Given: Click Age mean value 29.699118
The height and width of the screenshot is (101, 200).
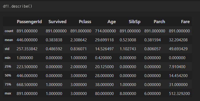Looking at the screenshot, I should [x=104, y=40].
